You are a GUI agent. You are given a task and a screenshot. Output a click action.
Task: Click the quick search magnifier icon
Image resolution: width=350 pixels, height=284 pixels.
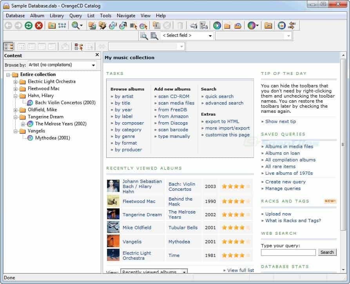click(144, 36)
